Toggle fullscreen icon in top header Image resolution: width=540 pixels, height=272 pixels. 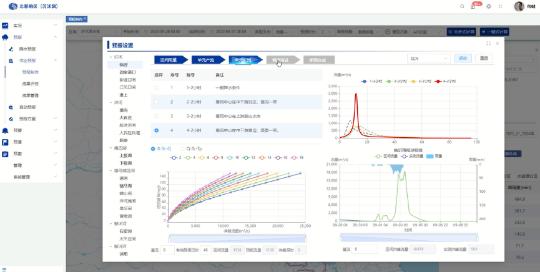tap(501, 6)
